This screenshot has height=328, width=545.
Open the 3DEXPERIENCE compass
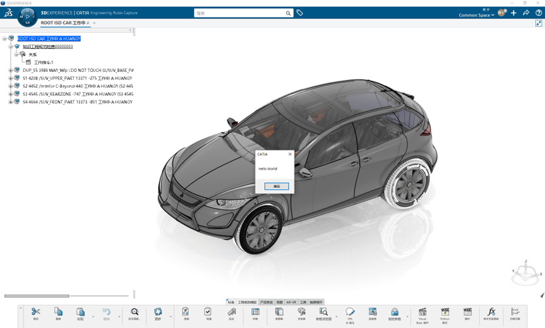(x=27, y=16)
